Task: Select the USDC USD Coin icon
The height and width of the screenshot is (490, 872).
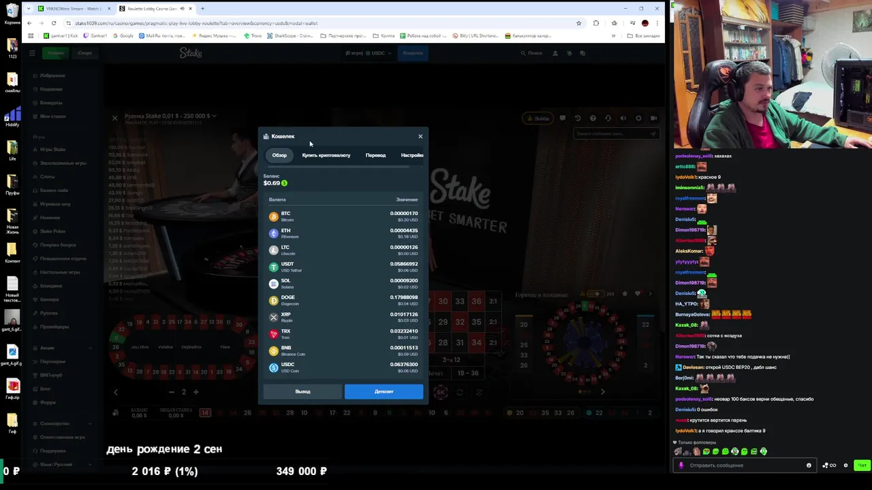Action: coord(274,367)
